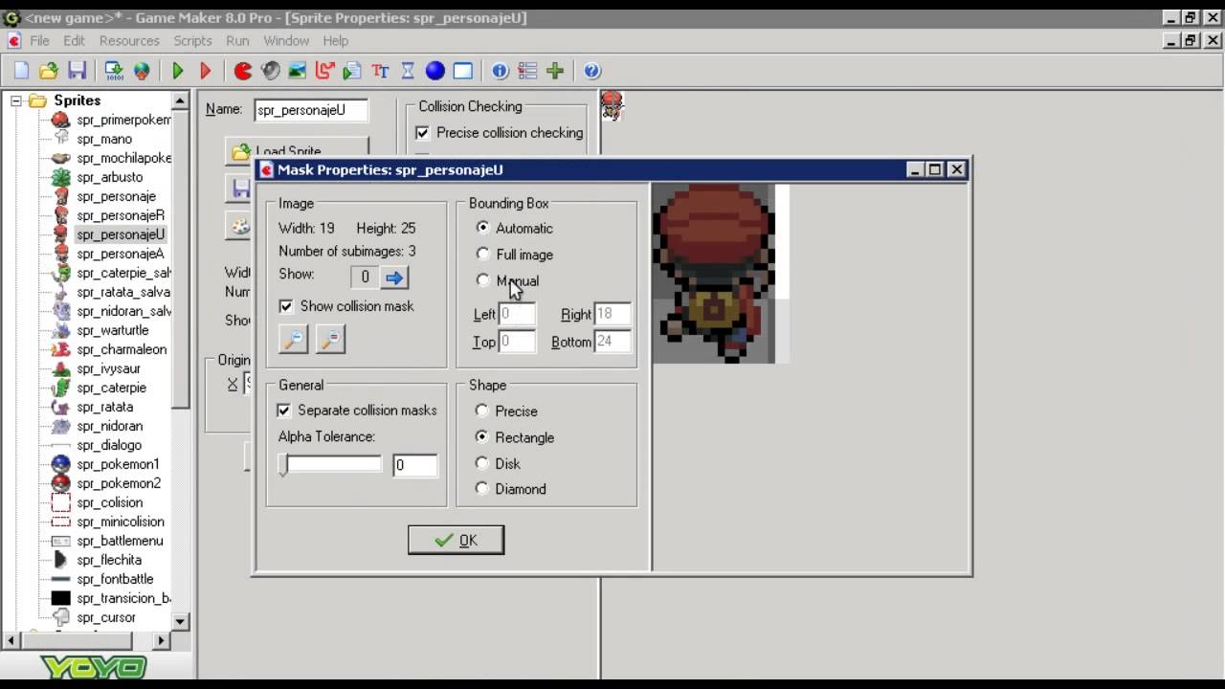Publish your game globe icon
1225x689 pixels.
point(142,71)
